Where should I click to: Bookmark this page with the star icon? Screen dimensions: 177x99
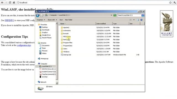tap(170, 2)
